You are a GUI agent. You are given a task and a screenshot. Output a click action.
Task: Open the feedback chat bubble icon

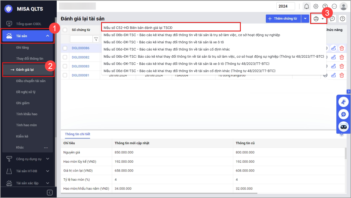pos(333,19)
